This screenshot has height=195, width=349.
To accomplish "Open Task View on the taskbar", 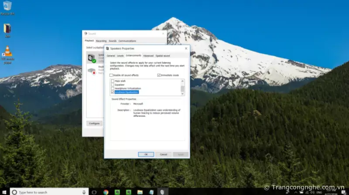I will (94, 192).
